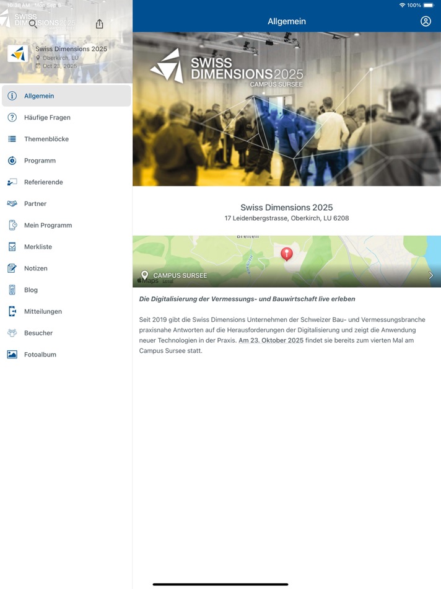Tap the address 17 Leidenbergstrasse, Oberkirch

coord(287,218)
